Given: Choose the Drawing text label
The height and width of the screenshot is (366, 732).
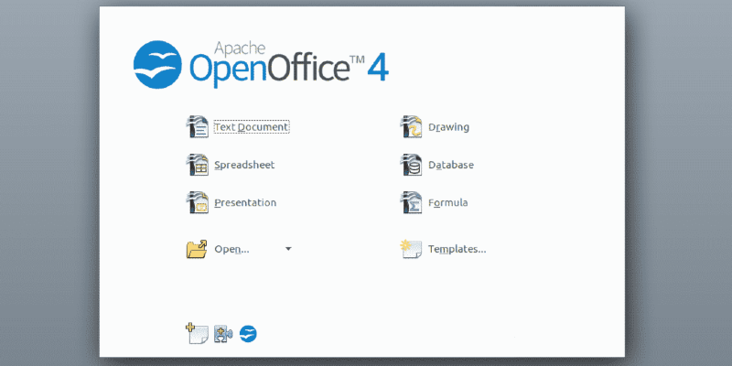Looking at the screenshot, I should tap(448, 127).
